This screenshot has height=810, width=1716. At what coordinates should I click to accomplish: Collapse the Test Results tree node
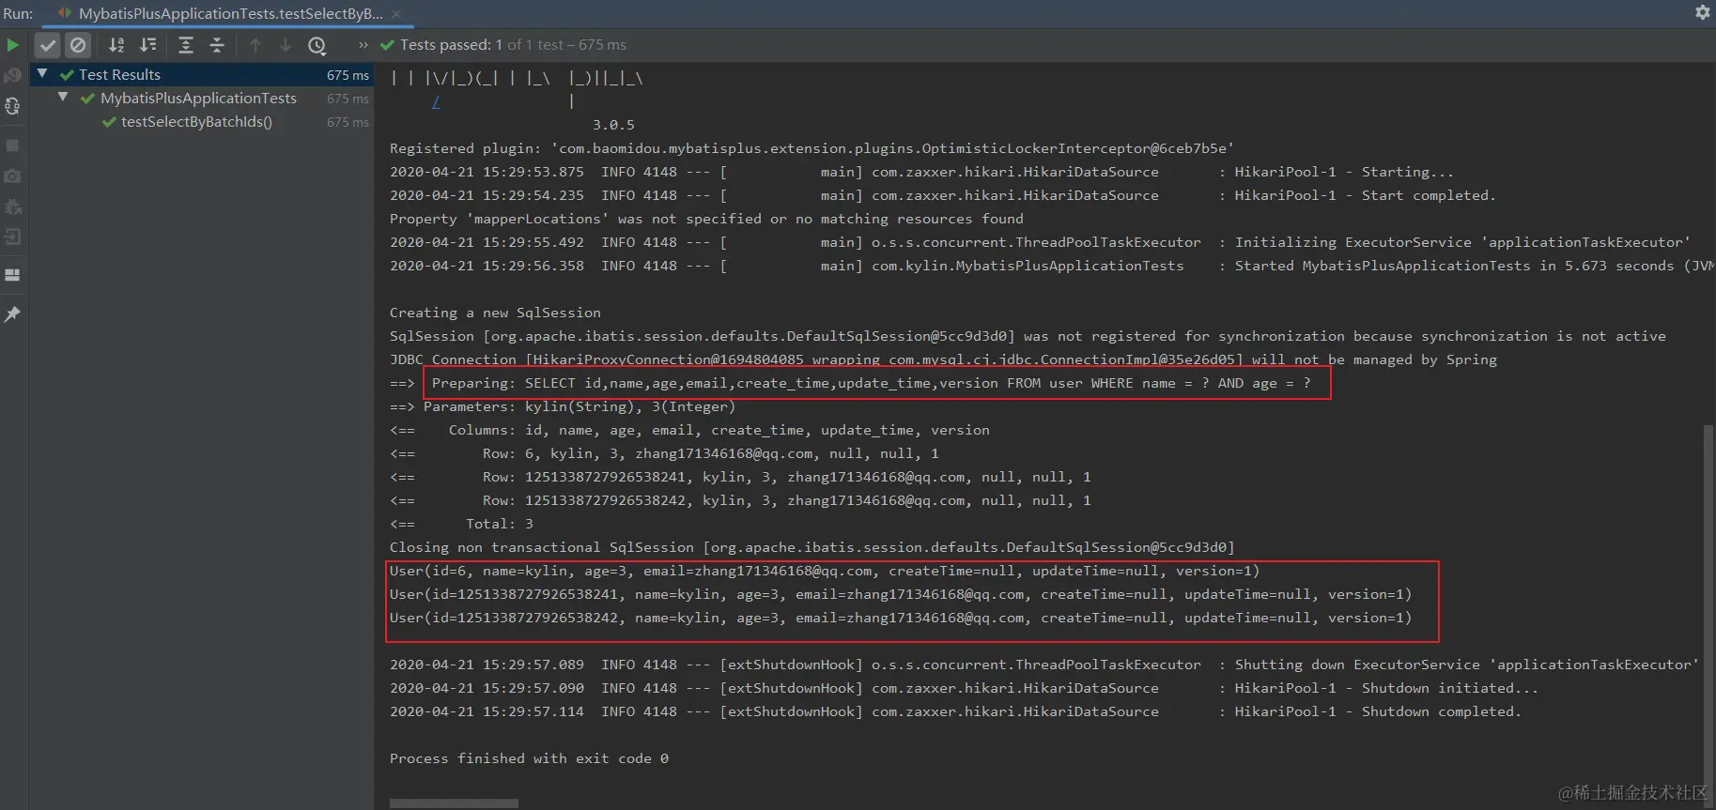click(42, 73)
